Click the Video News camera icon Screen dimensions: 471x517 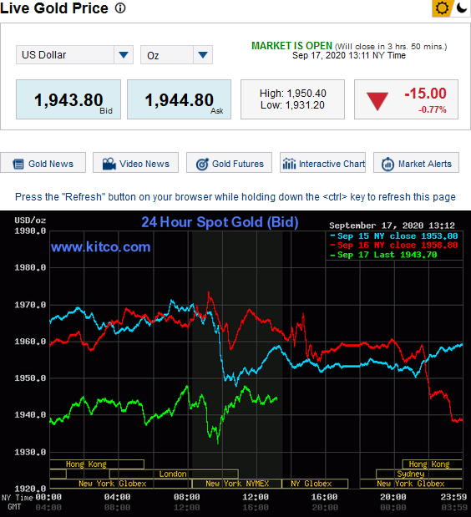[109, 164]
